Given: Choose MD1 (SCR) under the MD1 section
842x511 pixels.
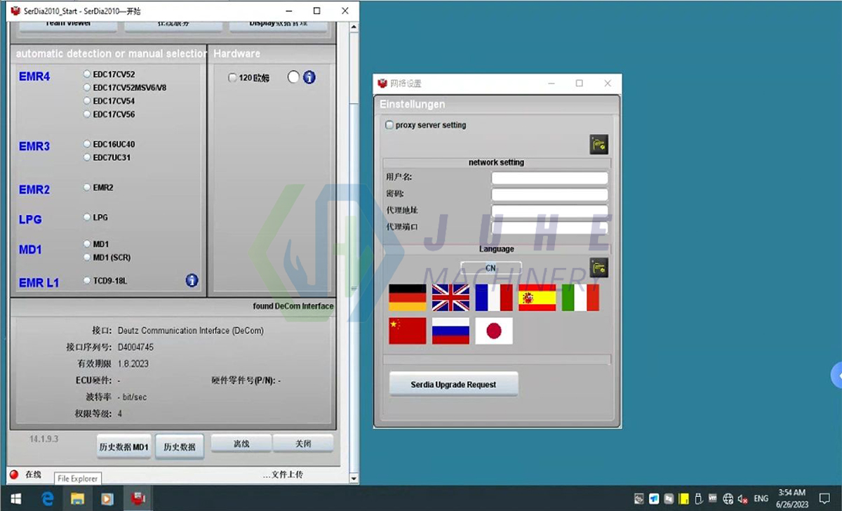Looking at the screenshot, I should pyautogui.click(x=87, y=258).
